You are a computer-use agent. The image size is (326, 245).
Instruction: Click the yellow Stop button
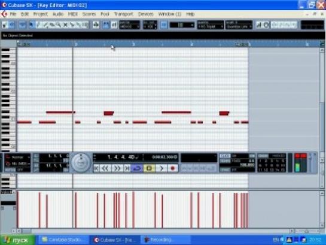[149, 168]
